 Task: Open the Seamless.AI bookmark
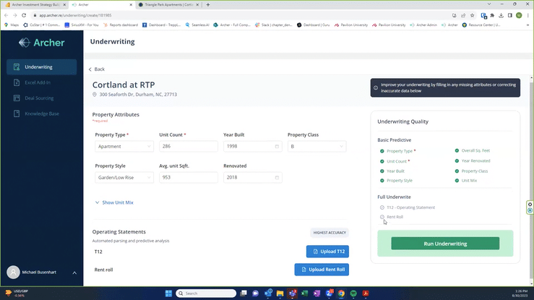197,25
